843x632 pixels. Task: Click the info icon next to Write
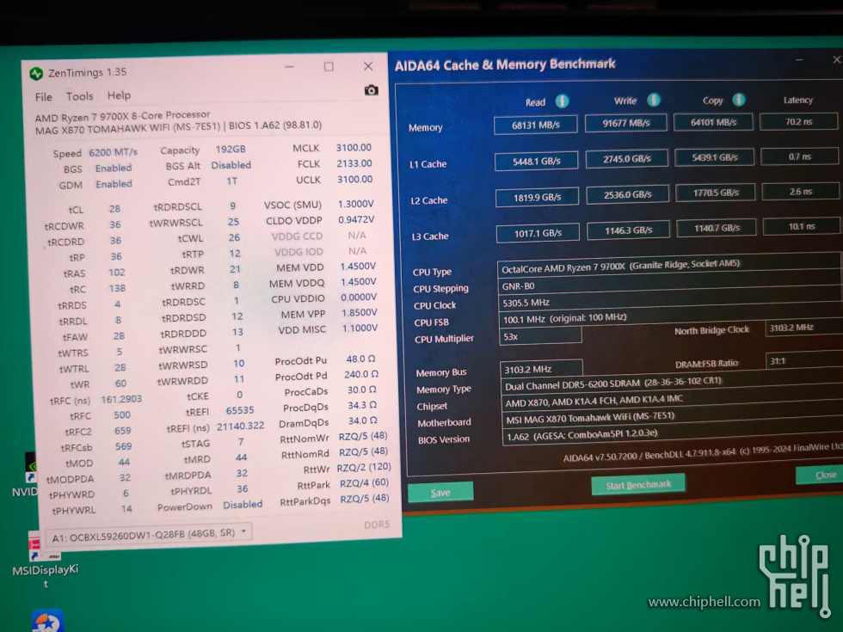point(653,101)
